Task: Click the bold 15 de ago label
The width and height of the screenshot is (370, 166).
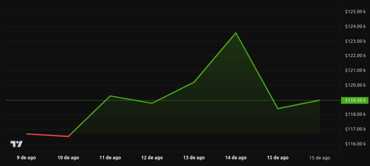Action: (x=278, y=158)
